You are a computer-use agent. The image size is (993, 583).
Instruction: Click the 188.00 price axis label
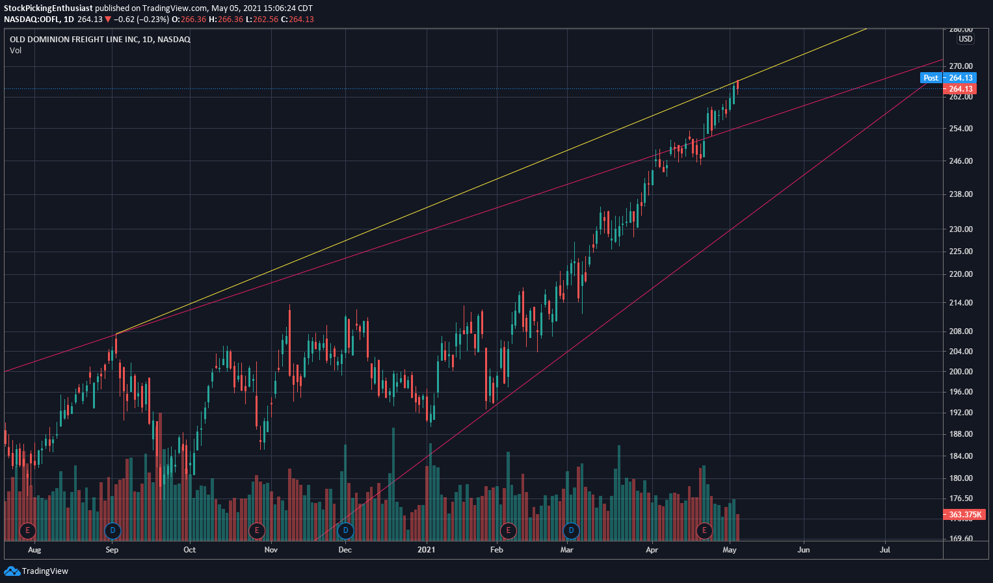[960, 434]
